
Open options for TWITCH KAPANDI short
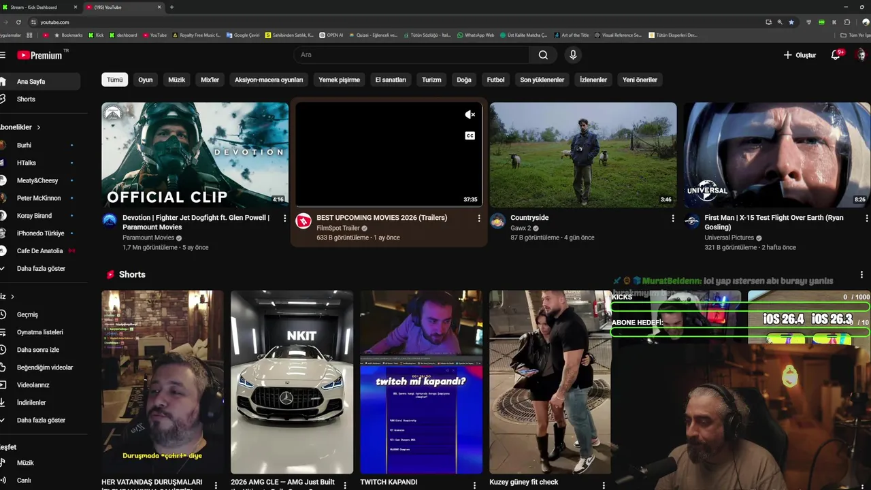[474, 485]
